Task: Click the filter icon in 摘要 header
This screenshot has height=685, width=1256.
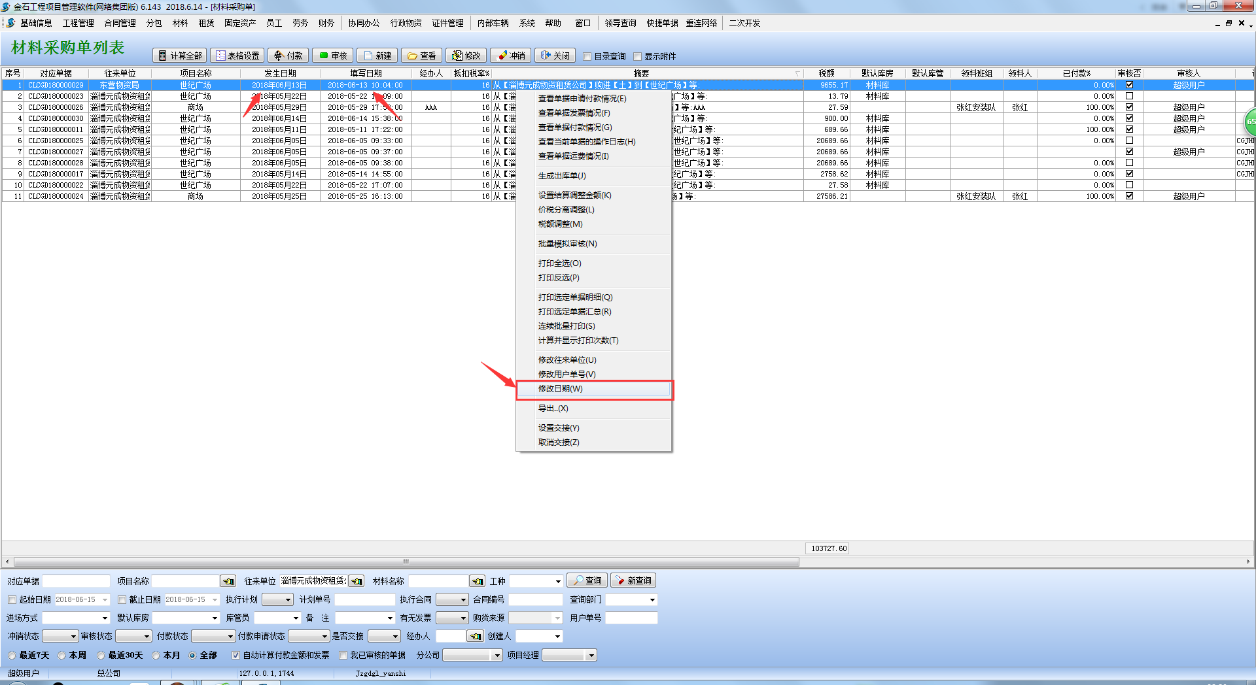Action: [797, 73]
